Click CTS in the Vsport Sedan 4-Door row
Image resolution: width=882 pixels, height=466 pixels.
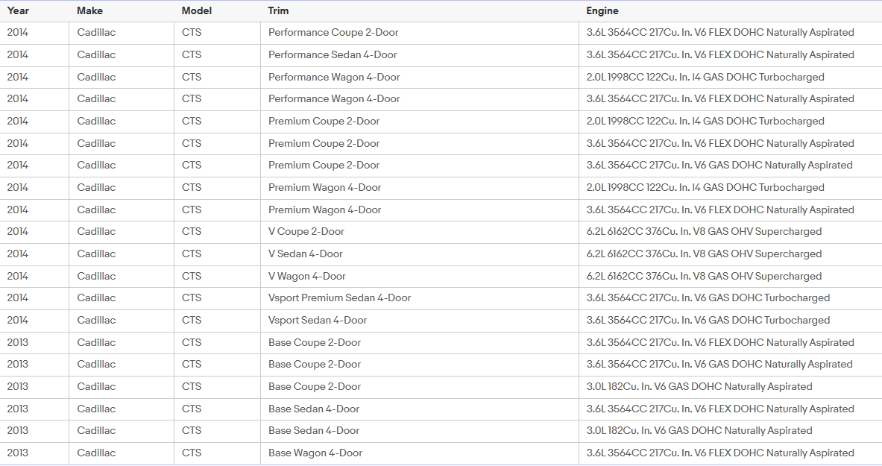192,320
